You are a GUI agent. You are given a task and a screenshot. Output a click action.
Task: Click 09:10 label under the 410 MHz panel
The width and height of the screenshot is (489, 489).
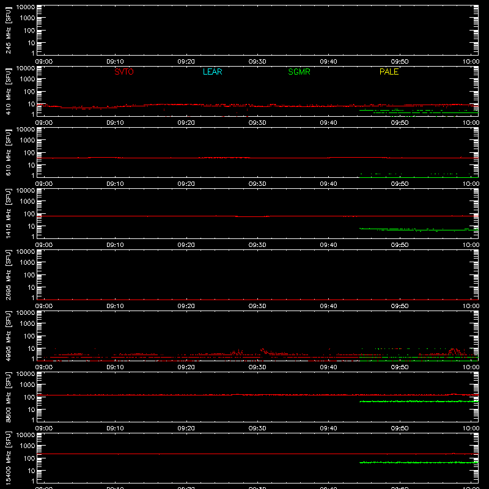[x=115, y=123]
